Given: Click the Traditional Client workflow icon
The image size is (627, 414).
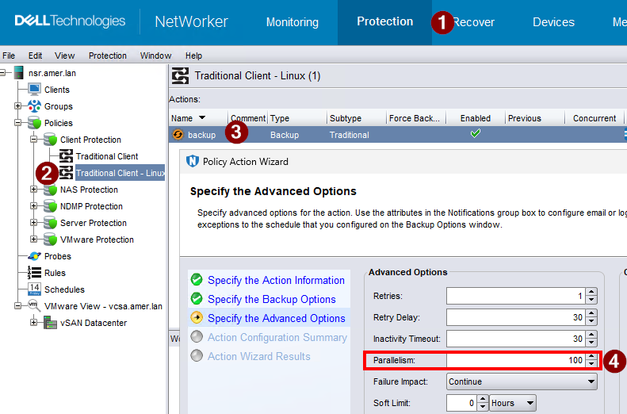Looking at the screenshot, I should [67, 156].
